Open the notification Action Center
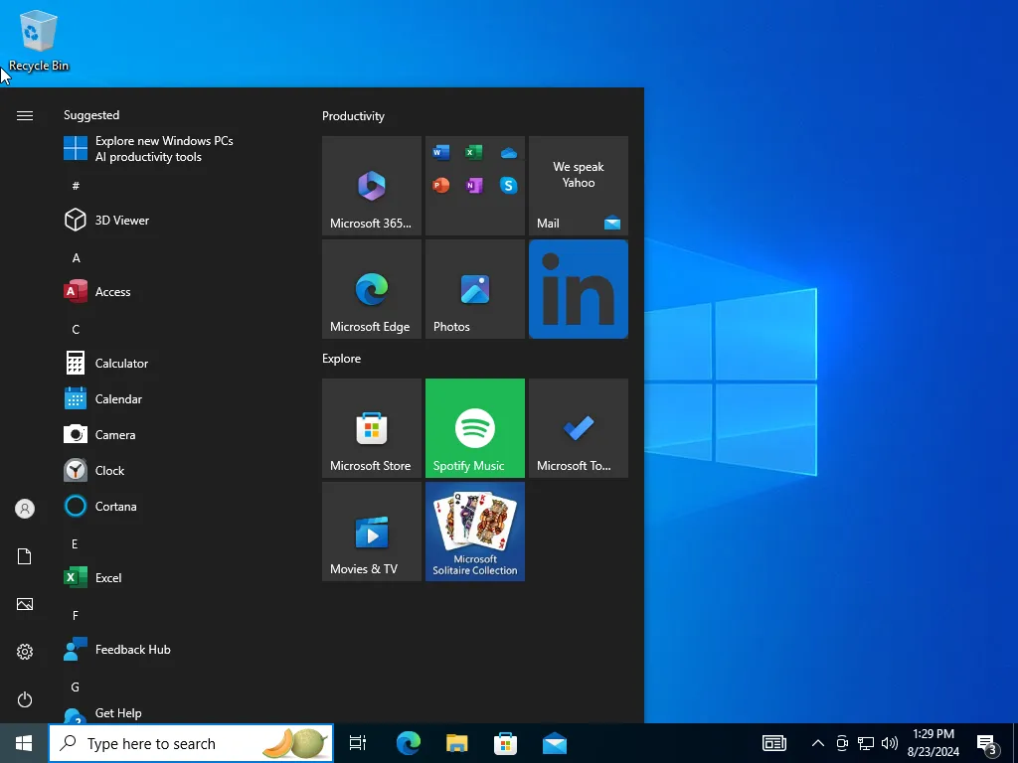Screen dimensions: 1018x763 coord(987,743)
